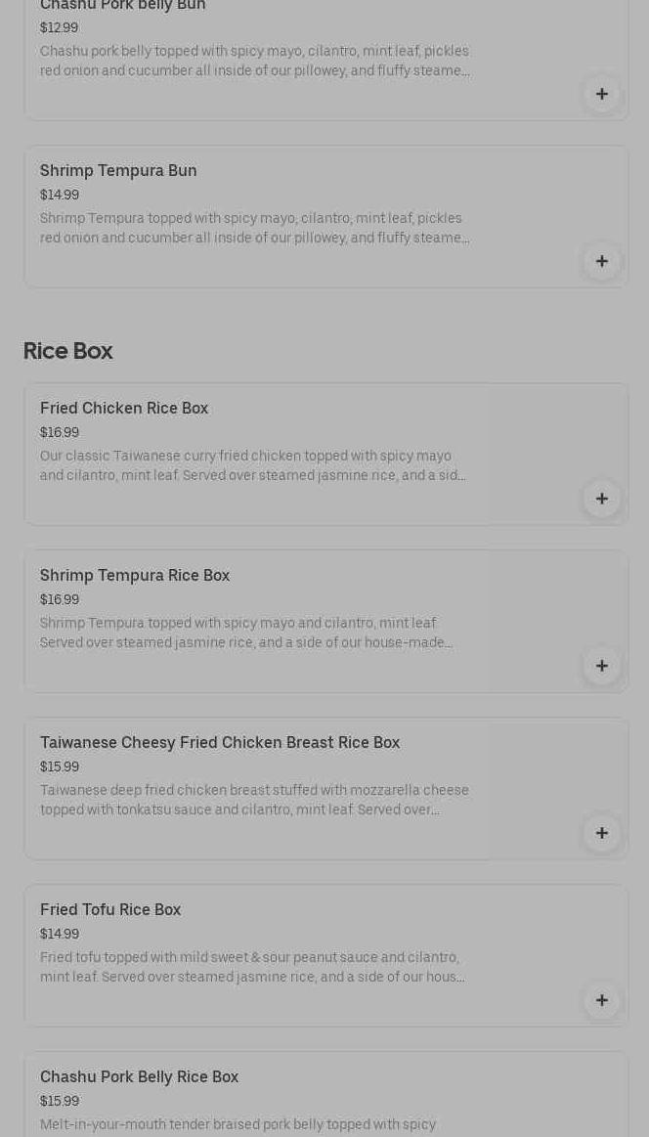Open Shrimp Tempura Bun item title
Screen dimensions: 649x1137
tap(118, 171)
